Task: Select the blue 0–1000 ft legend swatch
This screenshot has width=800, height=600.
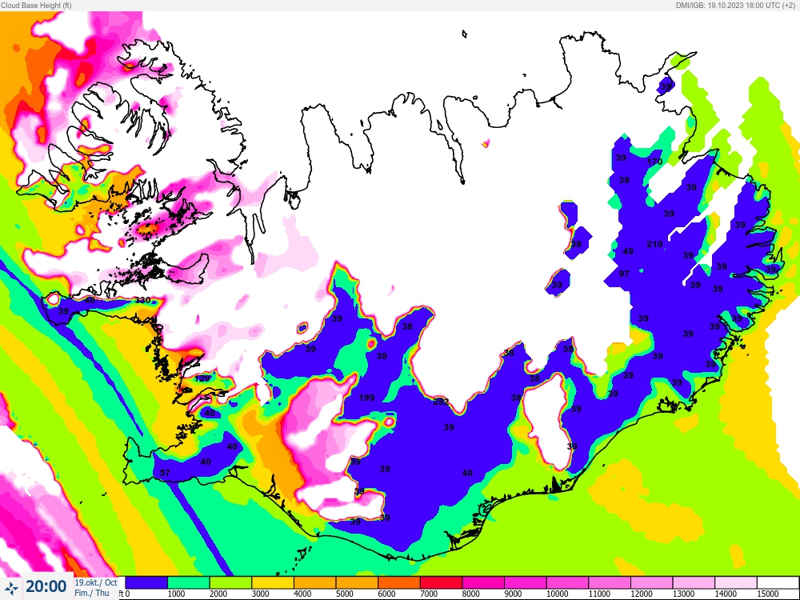Action: tap(146, 582)
